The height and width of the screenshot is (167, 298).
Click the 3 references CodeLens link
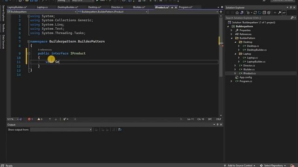coord(45,50)
